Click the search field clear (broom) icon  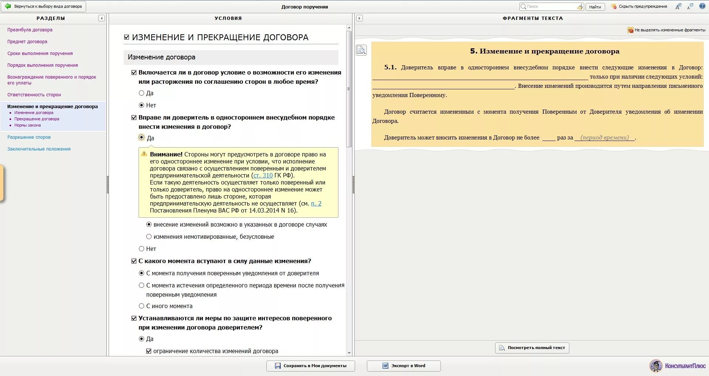point(580,7)
